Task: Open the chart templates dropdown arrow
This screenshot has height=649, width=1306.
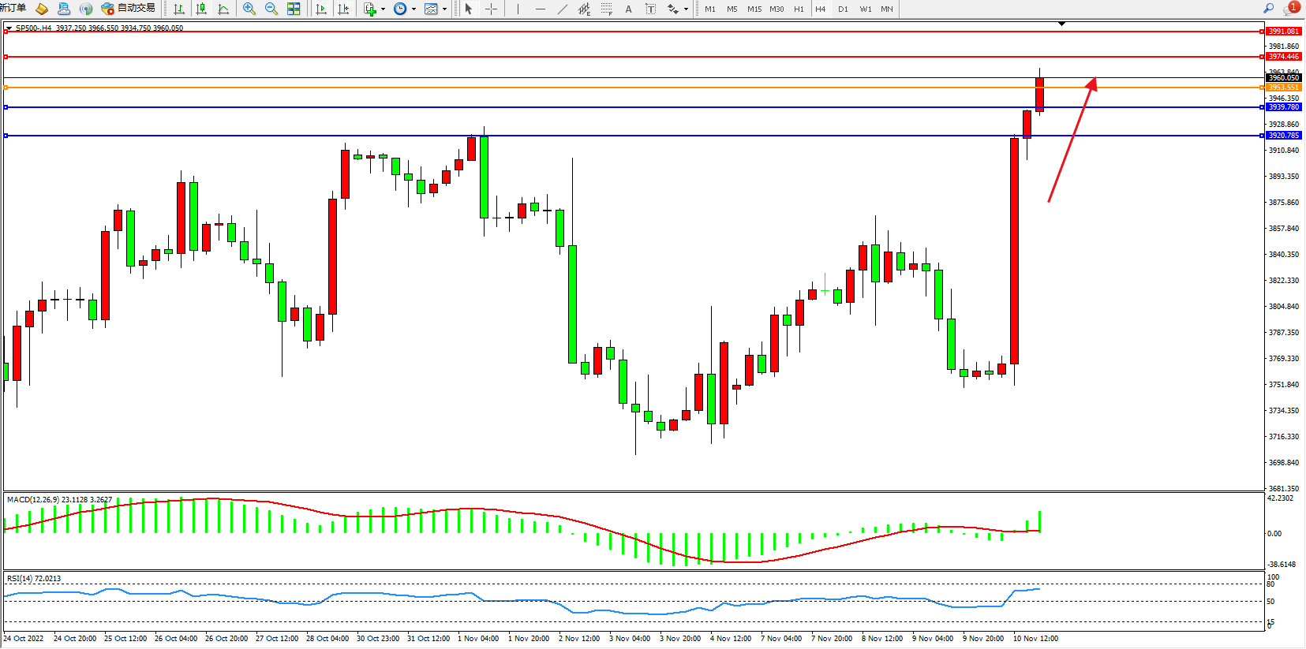Action: tap(444, 9)
